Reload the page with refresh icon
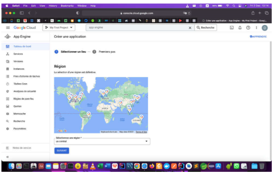Image resolution: width=274 pixels, height=174 pixels. (x=189, y=13)
